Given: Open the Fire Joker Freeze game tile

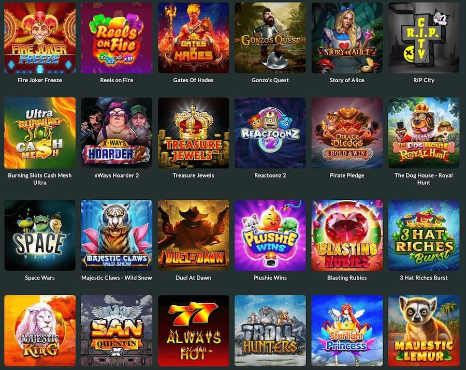Looking at the screenshot, I should click(40, 38).
